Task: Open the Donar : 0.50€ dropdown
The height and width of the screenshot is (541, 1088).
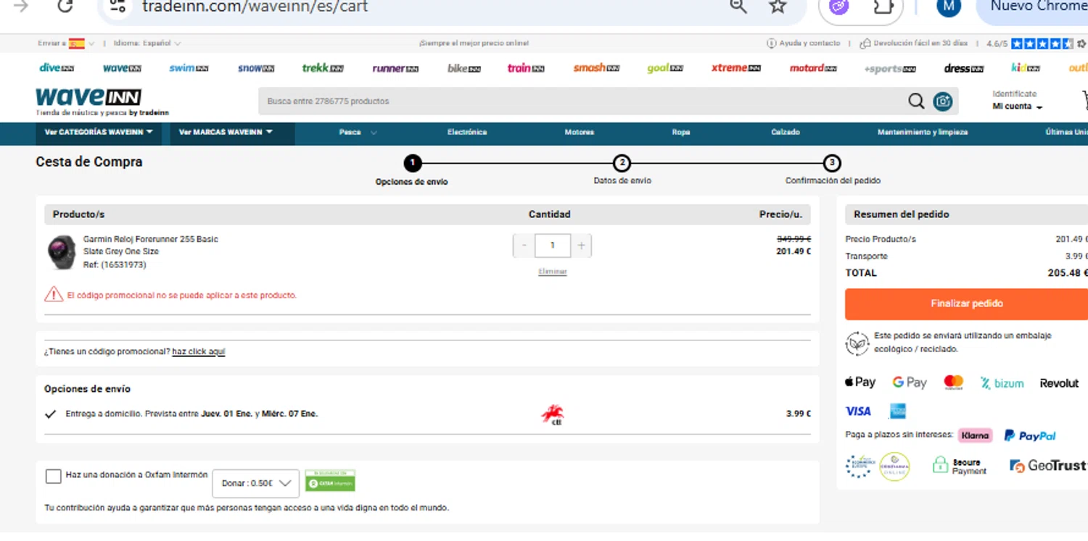Action: click(x=255, y=483)
